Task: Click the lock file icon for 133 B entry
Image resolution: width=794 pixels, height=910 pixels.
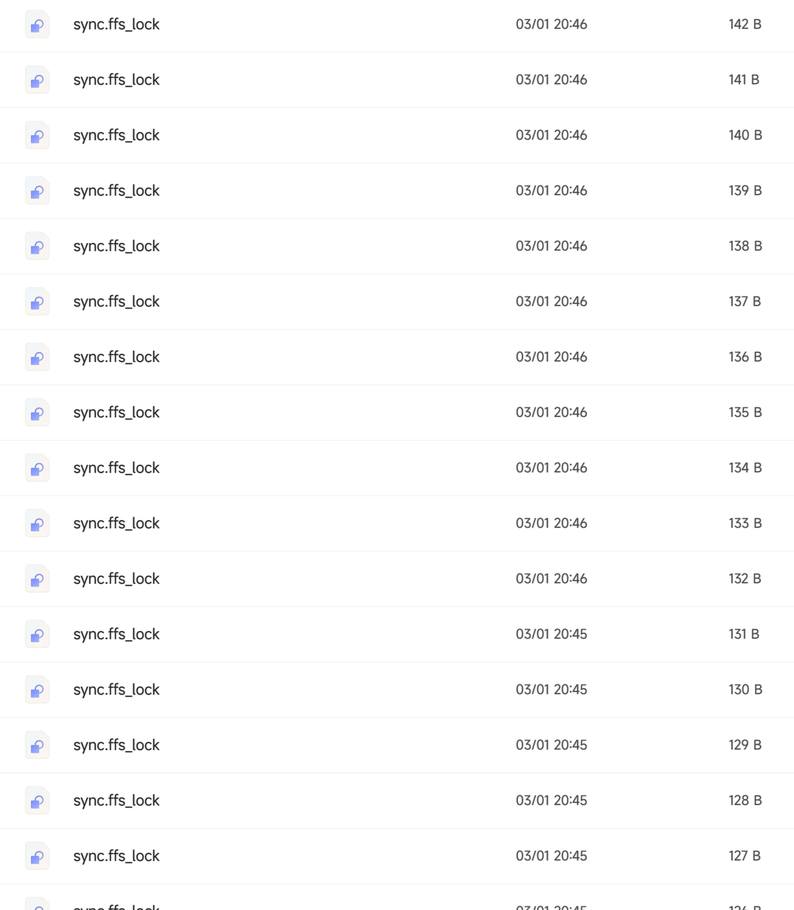Action: tap(37, 524)
